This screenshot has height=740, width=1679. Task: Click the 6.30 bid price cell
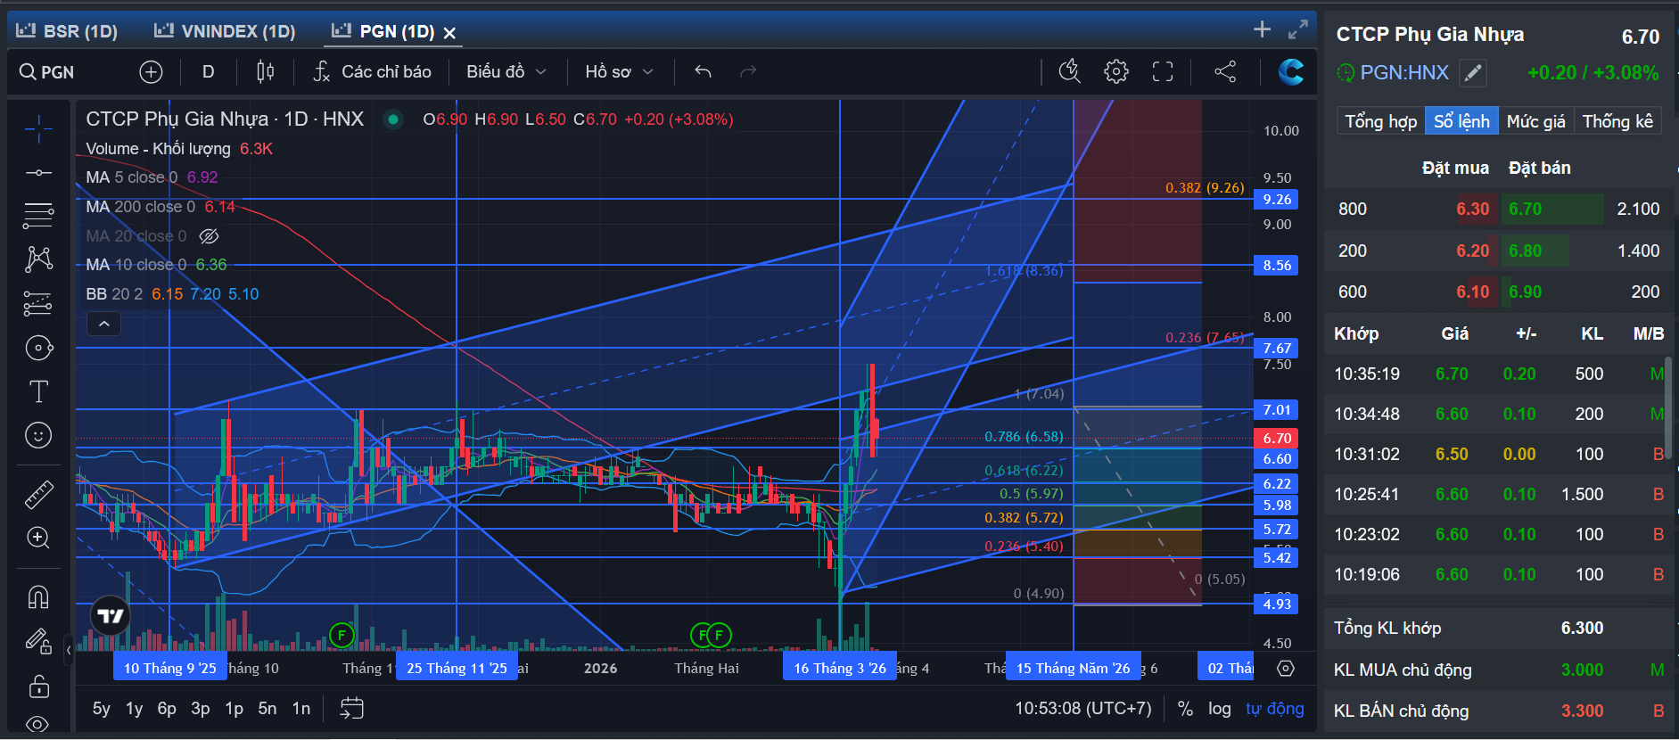click(1473, 209)
